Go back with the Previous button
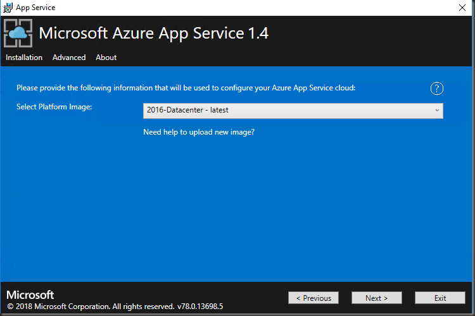The height and width of the screenshot is (316, 475). tap(313, 298)
